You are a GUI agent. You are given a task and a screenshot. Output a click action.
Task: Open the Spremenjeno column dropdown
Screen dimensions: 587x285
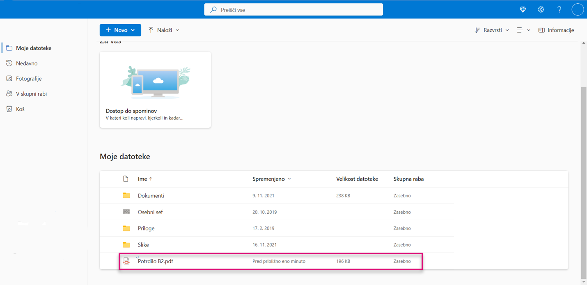tap(272, 179)
